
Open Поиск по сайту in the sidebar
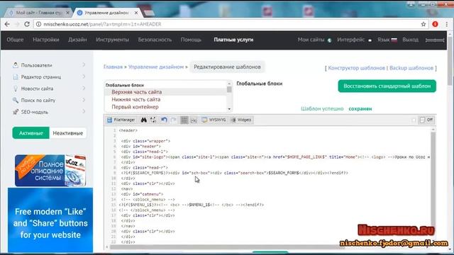(x=38, y=101)
